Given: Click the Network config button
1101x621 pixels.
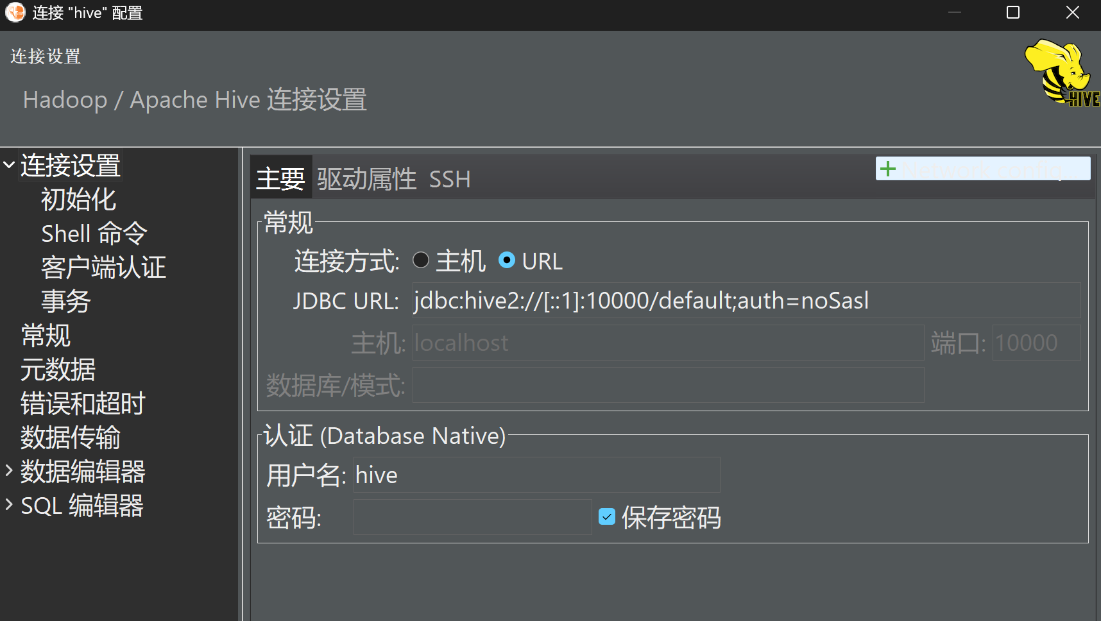Looking at the screenshot, I should (983, 169).
